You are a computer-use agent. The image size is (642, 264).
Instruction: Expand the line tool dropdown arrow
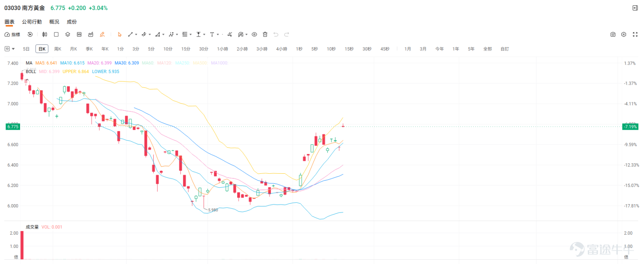pyautogui.click(x=136, y=35)
